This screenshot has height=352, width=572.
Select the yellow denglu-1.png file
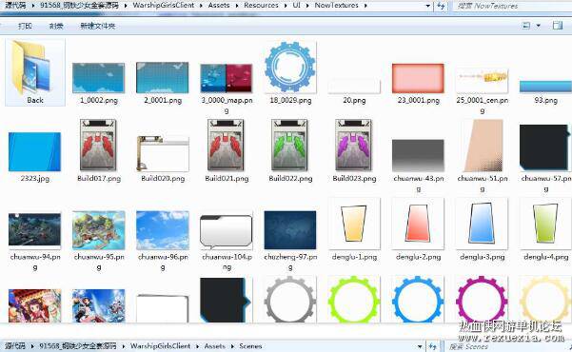click(x=354, y=230)
